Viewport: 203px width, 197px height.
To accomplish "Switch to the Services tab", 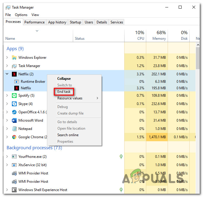I will [x=117, y=22].
